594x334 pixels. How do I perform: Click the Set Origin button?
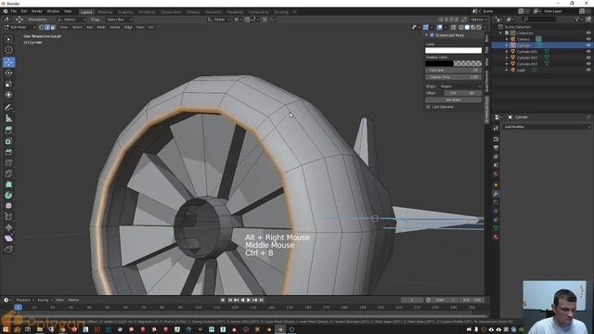453,100
